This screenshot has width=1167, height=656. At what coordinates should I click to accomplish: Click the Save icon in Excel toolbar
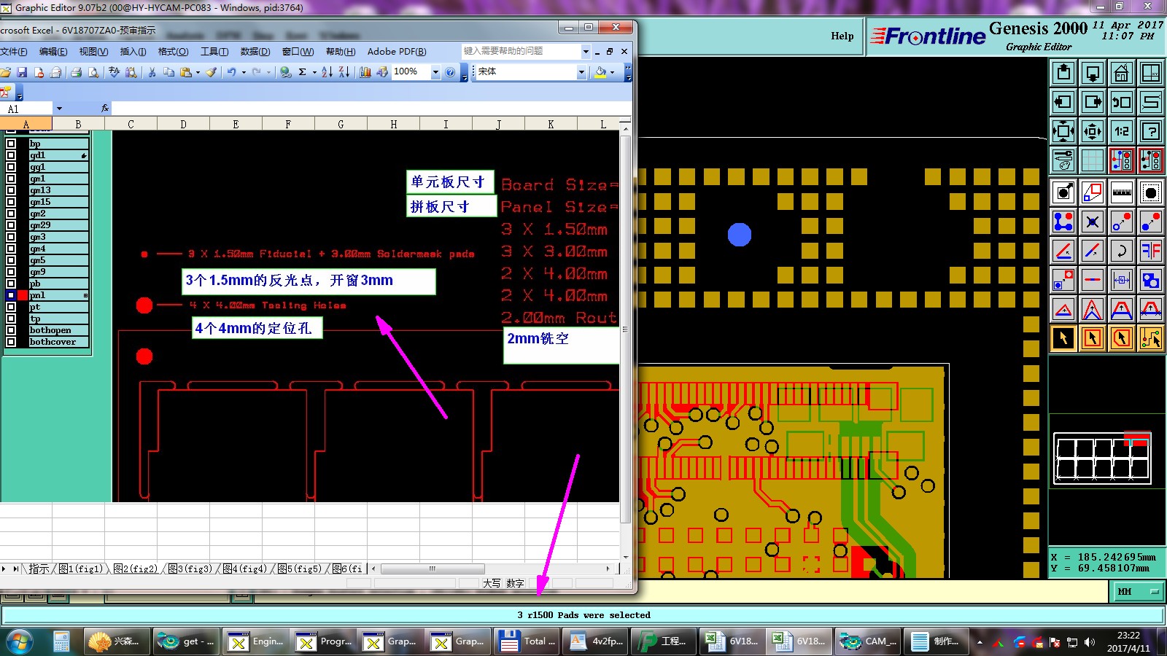pyautogui.click(x=22, y=72)
